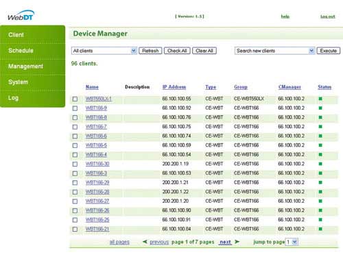The width and height of the screenshot is (343, 257).
Task: Check the box next to WBT166-9
Action: coord(75,108)
